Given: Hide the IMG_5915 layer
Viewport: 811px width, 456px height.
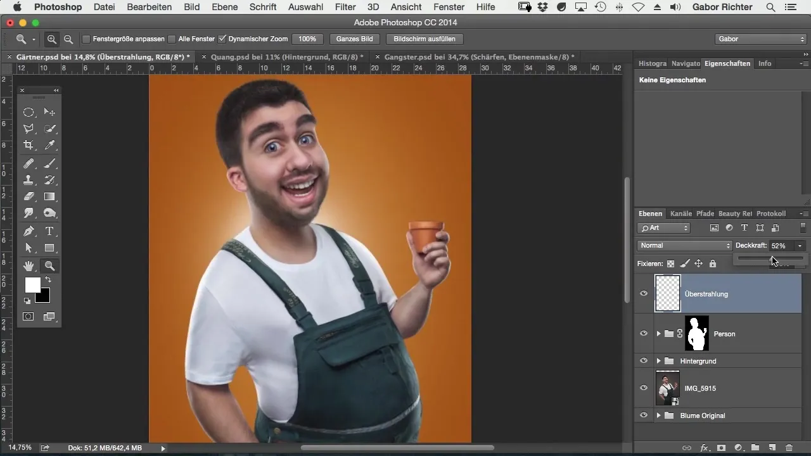Looking at the screenshot, I should click(644, 388).
